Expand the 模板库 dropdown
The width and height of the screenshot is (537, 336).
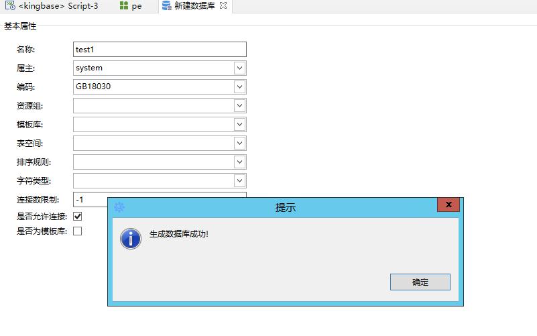[239, 124]
